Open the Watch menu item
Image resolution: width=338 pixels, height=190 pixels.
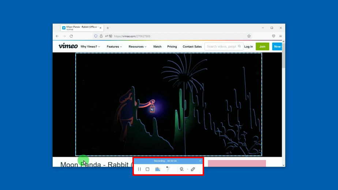(x=157, y=46)
